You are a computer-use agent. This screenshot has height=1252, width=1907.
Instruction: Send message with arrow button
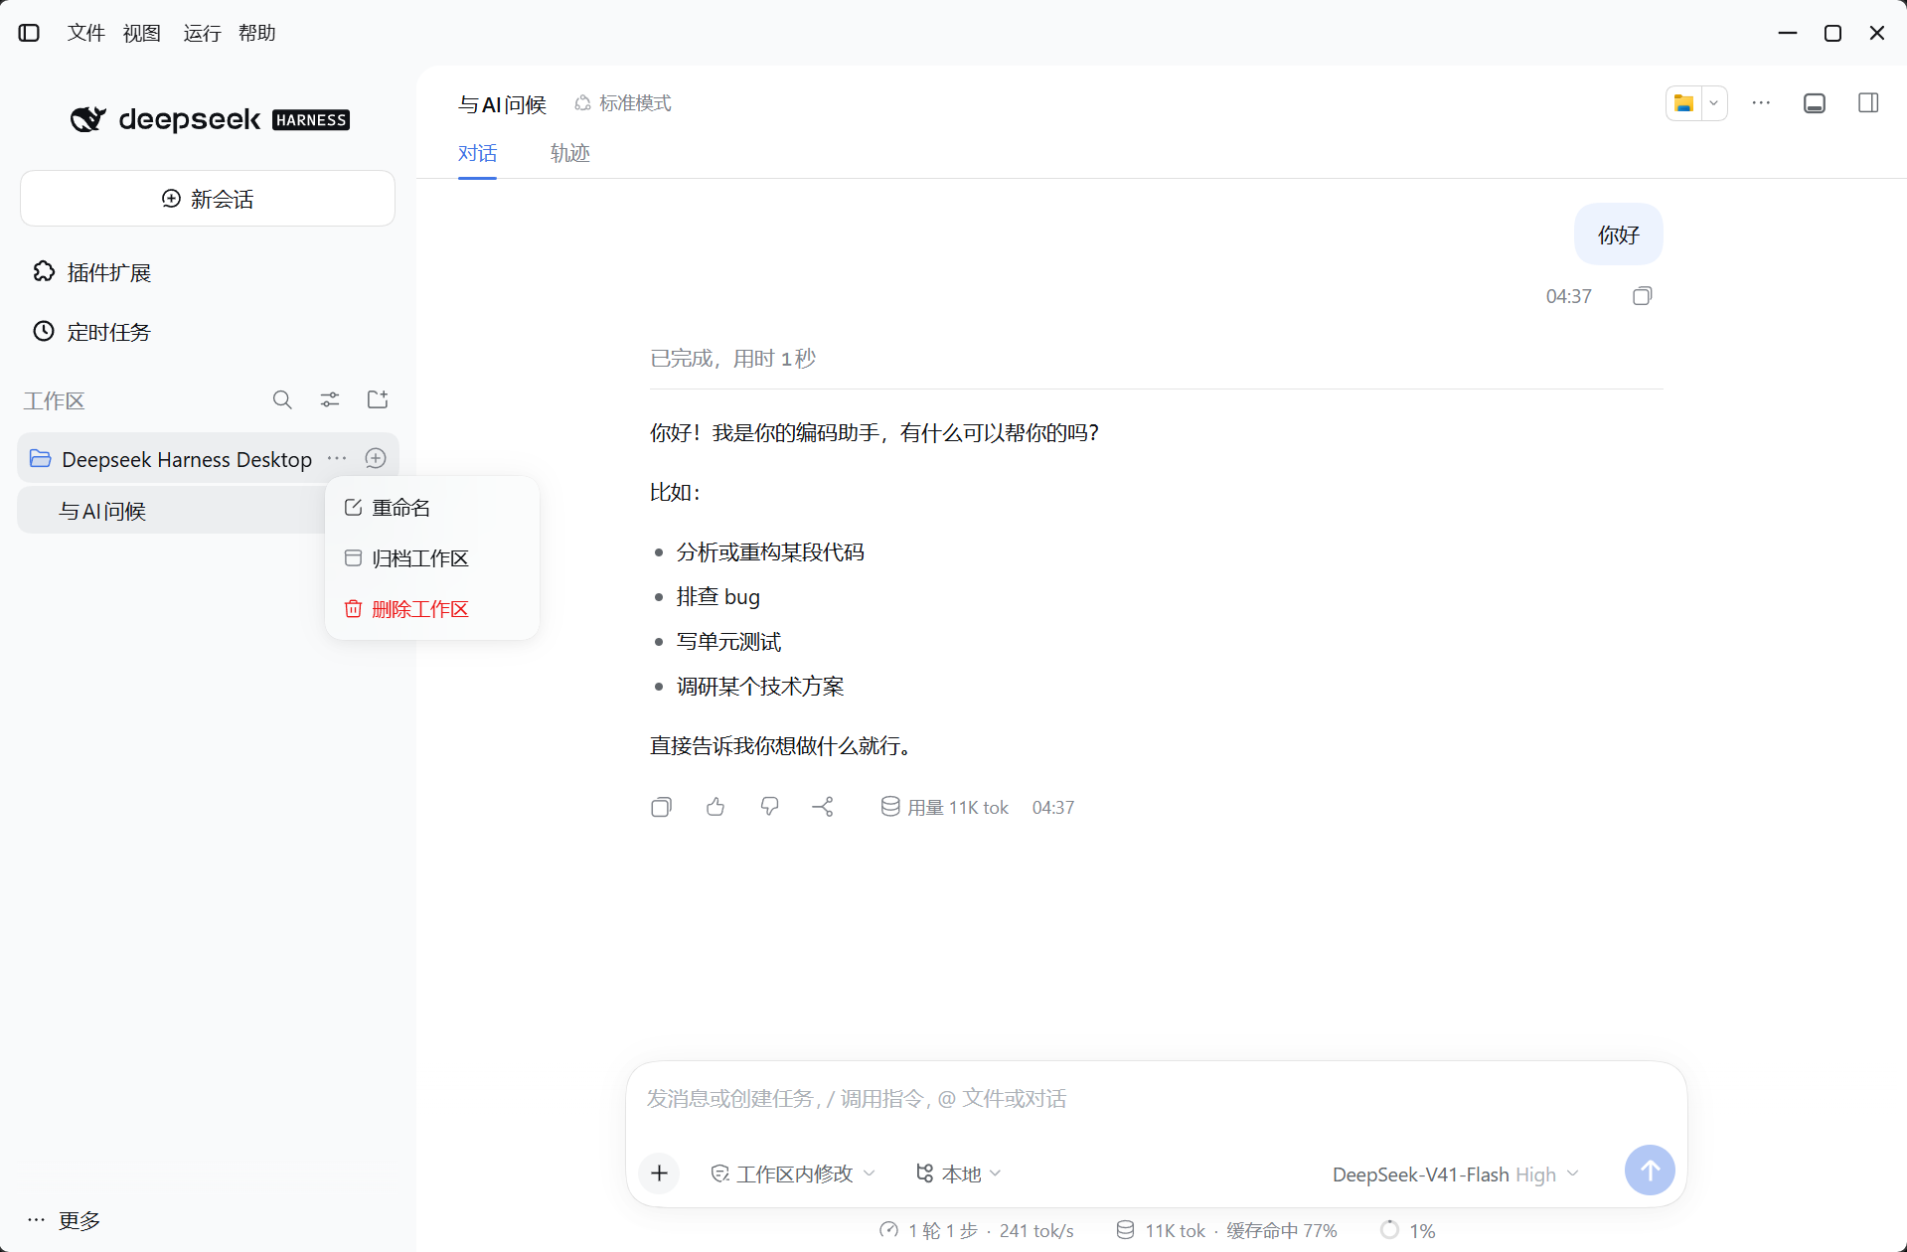[1650, 1171]
